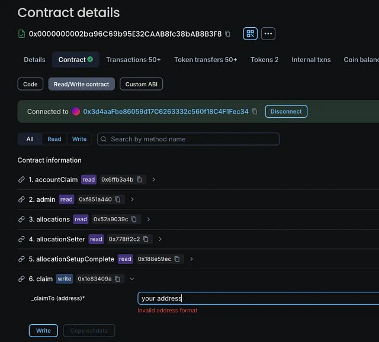
Task: Show All contract methods filter
Action: [x=30, y=139]
